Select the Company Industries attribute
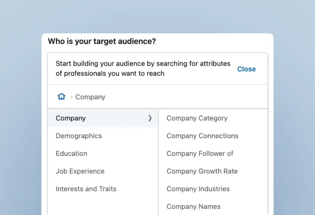 (x=198, y=189)
